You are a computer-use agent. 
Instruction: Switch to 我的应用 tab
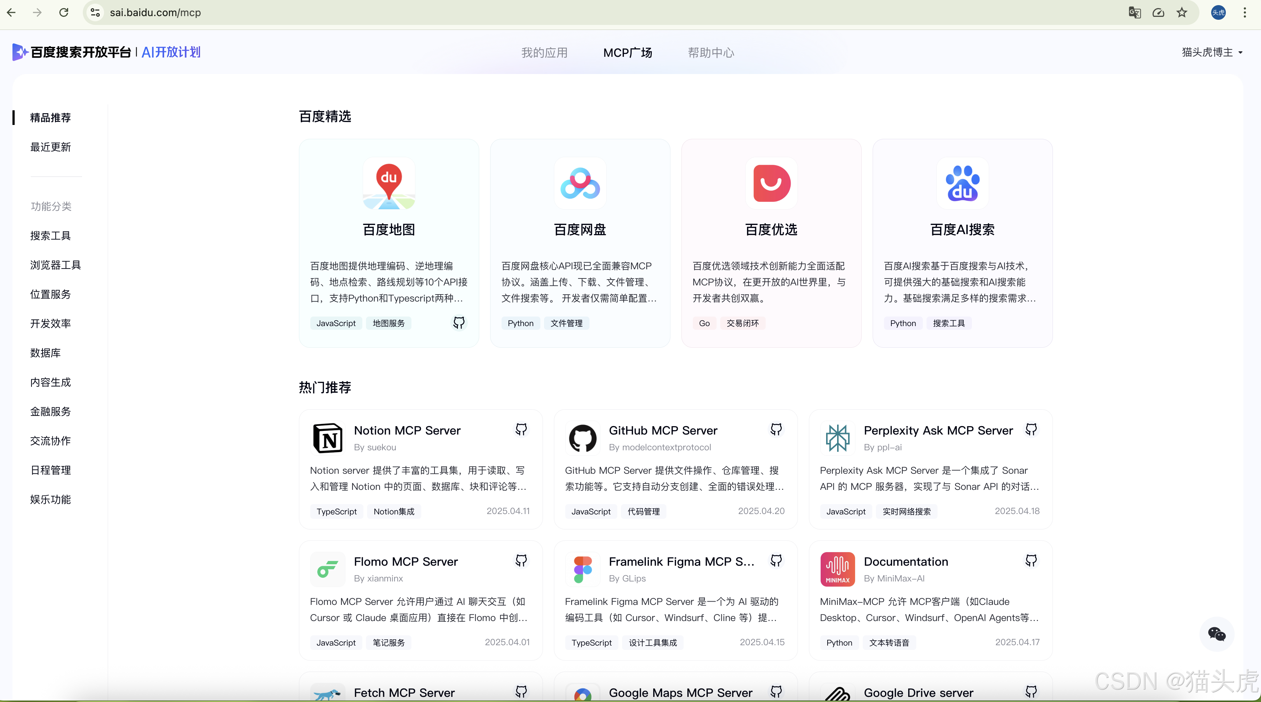(x=544, y=52)
